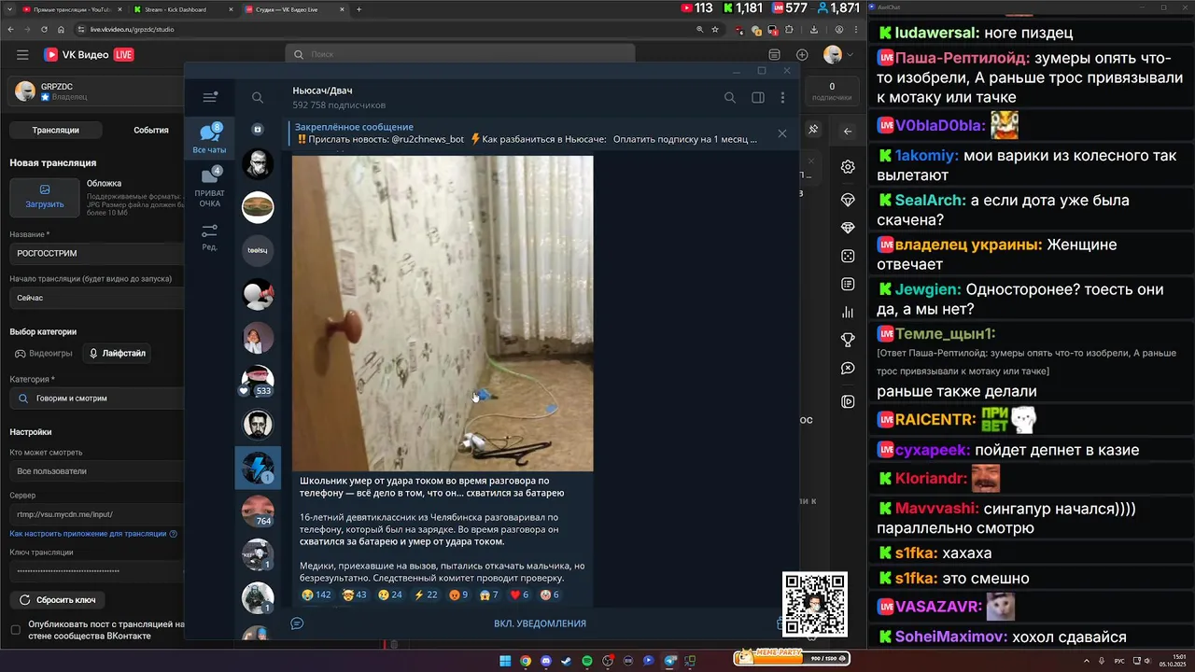The width and height of the screenshot is (1195, 672).
Task: Open the VK schedule icon near the plus
Action: coord(774,55)
